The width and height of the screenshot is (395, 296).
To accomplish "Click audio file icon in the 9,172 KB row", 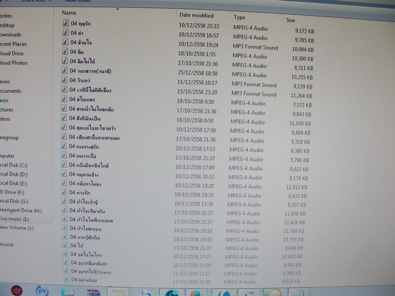I will pos(66,23).
